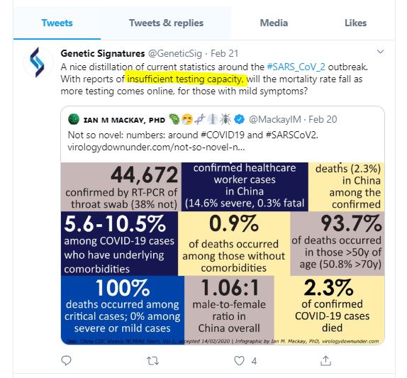
Task: Like the tweet with heart icon
Action: 239,360
